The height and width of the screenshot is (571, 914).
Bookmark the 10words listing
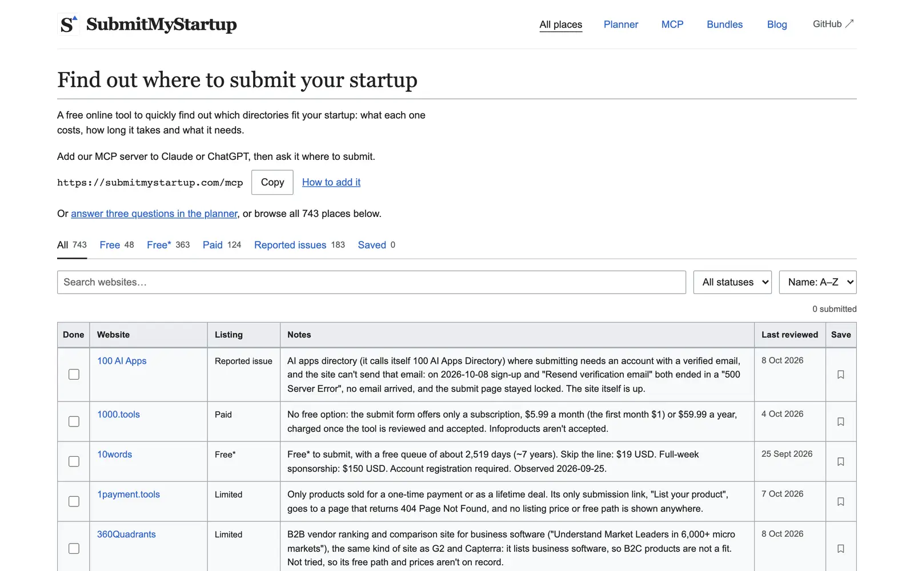click(x=841, y=461)
